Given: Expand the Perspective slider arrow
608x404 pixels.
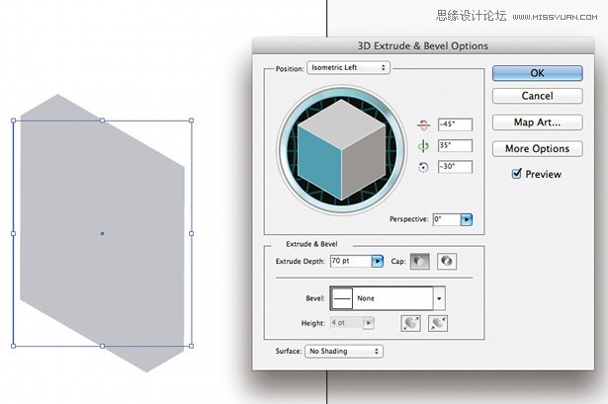Looking at the screenshot, I should 467,219.
